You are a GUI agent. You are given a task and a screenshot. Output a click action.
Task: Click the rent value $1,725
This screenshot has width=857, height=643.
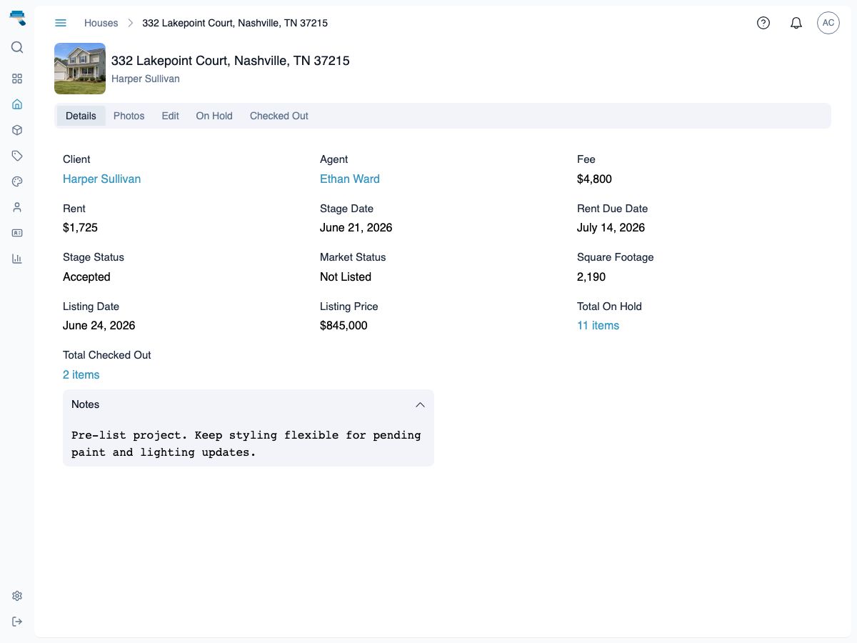pos(80,227)
